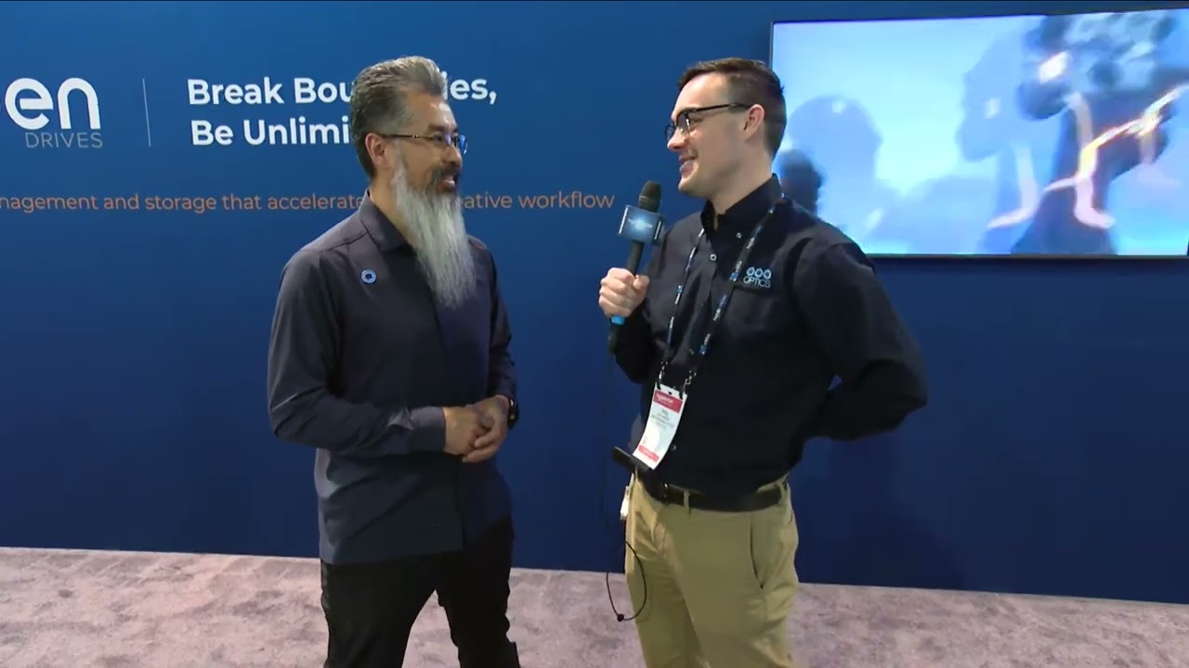Click the handheld microphone's blue flag

[641, 225]
